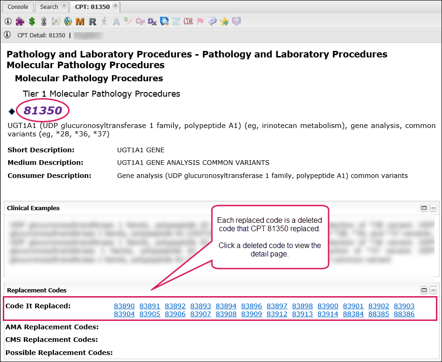Click the speech bubble notes icon
This screenshot has width=442, height=362.
(212, 21)
